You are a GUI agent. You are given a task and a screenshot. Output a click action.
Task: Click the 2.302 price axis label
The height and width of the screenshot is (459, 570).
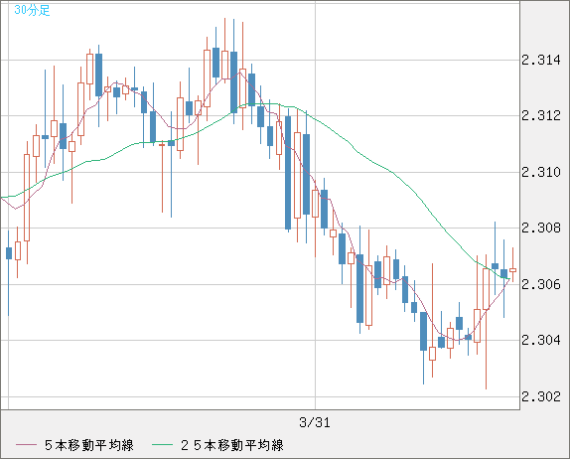pos(541,396)
